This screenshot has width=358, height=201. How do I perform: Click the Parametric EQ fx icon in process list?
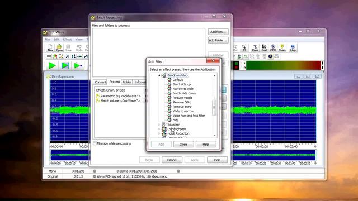98,96
